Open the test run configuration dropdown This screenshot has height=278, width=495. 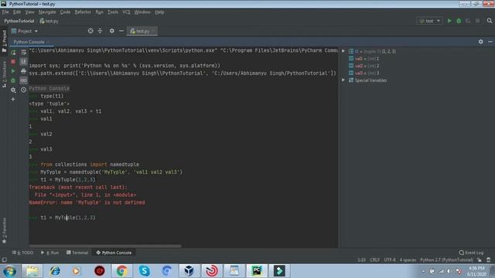(x=430, y=21)
